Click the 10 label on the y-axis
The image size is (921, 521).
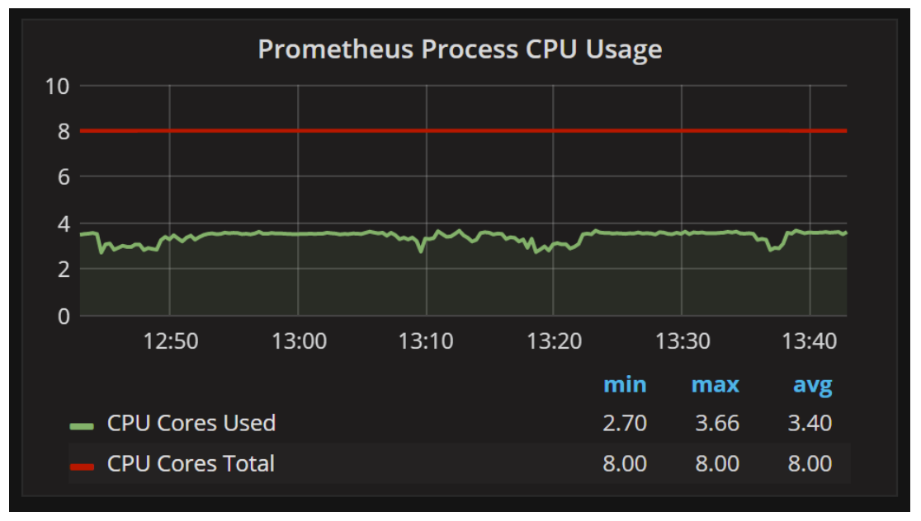point(57,86)
